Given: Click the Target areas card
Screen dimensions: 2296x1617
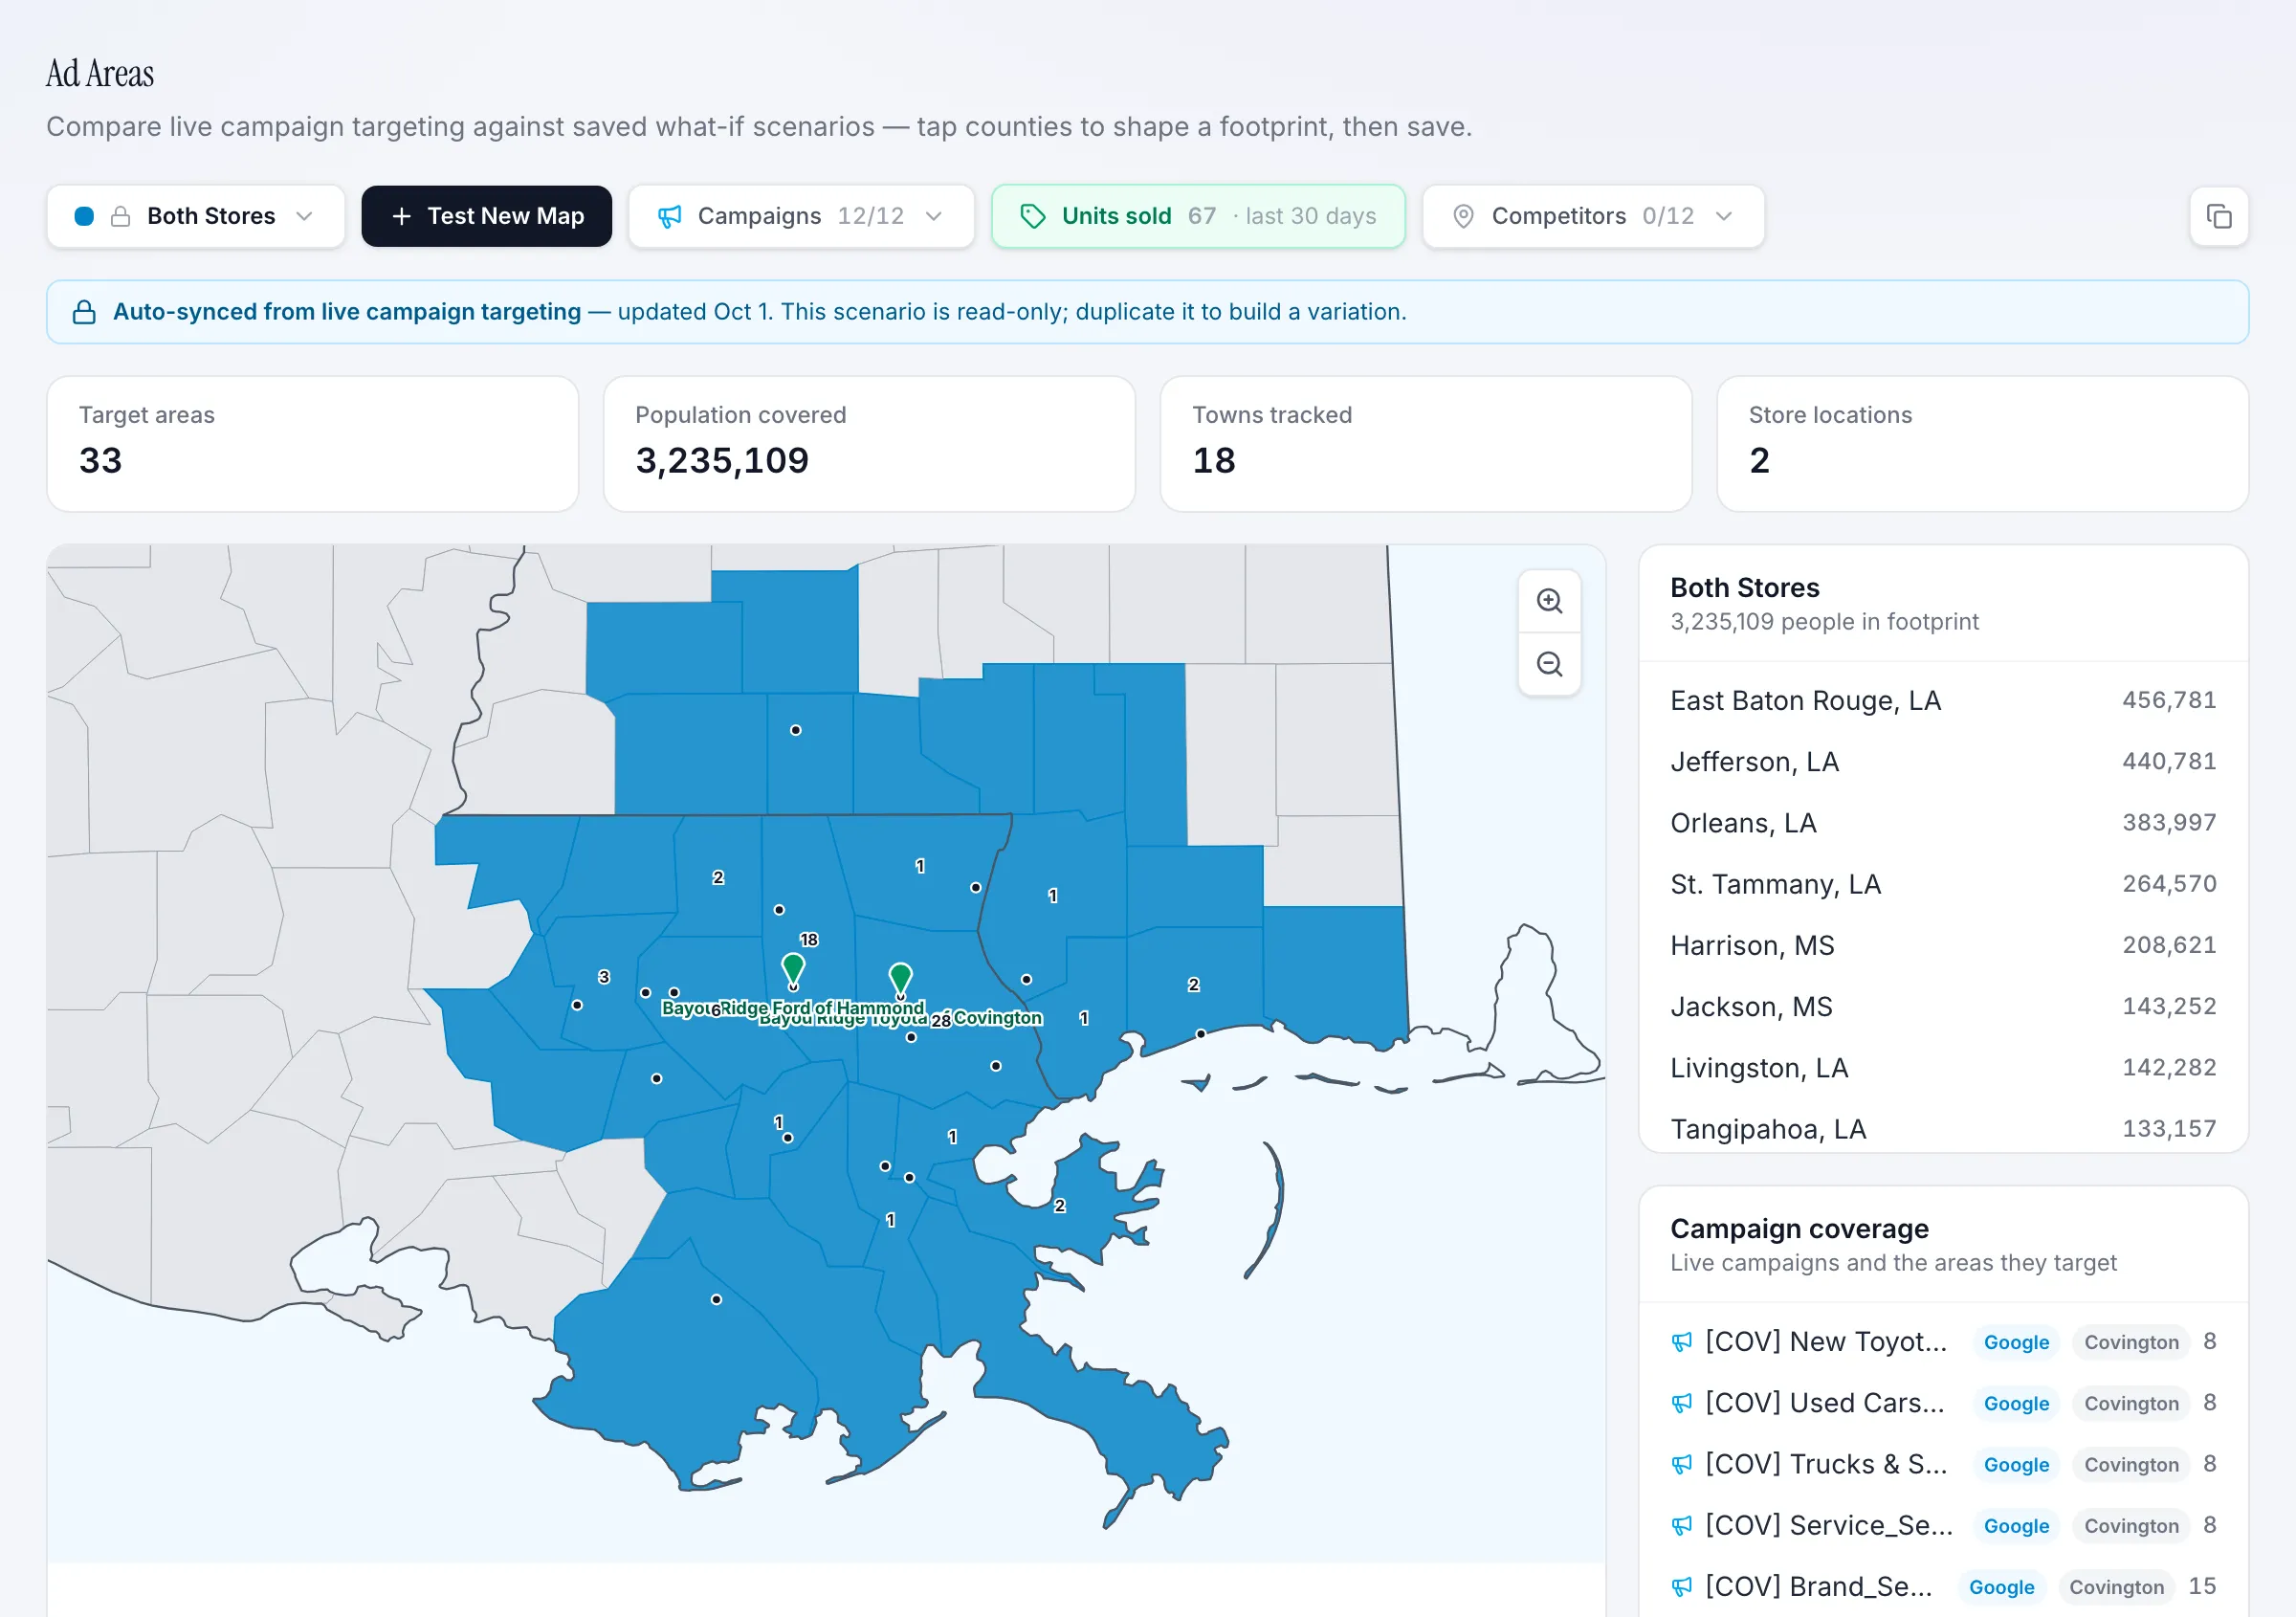Looking at the screenshot, I should click(x=312, y=444).
